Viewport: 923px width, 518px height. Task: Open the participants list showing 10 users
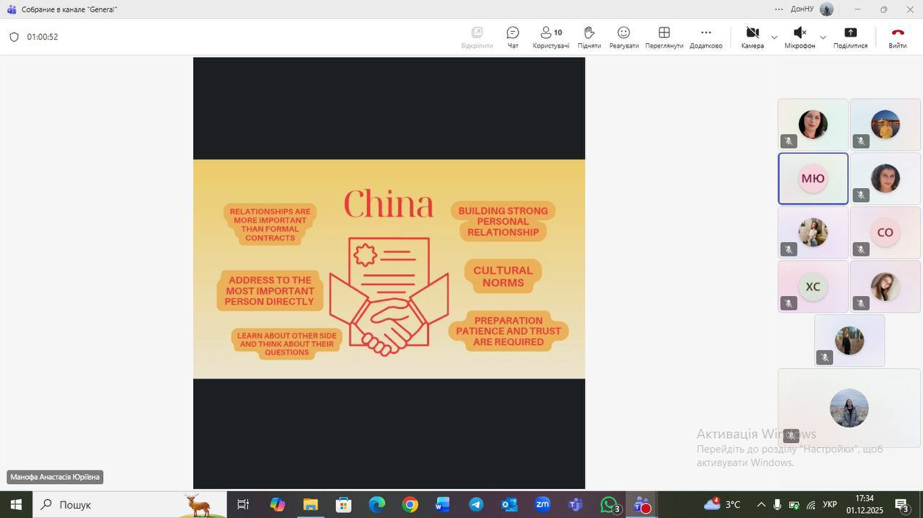tap(551, 37)
